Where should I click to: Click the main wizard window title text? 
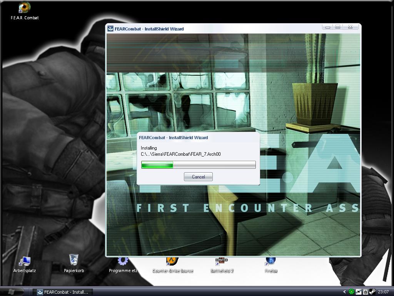click(149, 29)
